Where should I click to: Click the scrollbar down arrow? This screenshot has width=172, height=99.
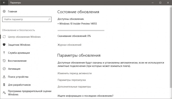coord(171,98)
